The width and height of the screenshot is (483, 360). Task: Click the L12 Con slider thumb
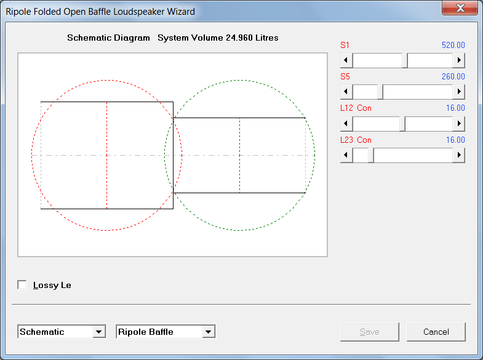pos(402,124)
